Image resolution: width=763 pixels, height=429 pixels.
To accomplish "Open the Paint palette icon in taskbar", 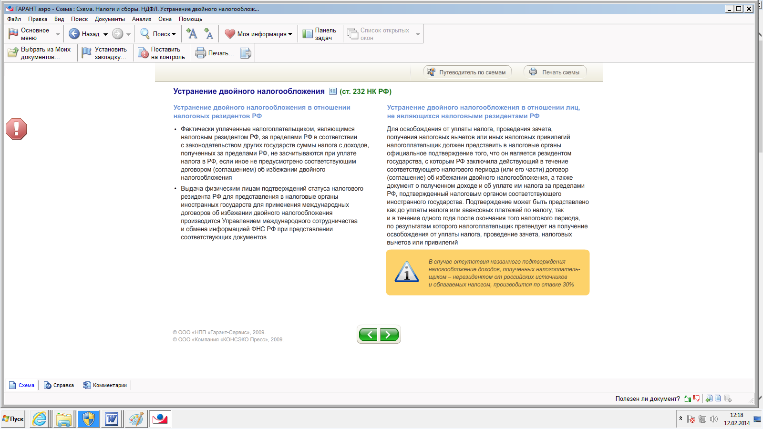I will (135, 419).
